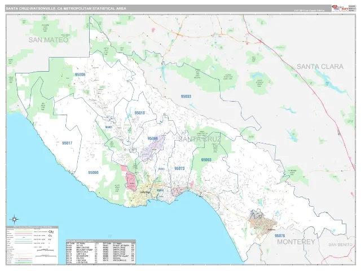Click the SCOTTS VALLEY row in ZIP index

(119, 256)
